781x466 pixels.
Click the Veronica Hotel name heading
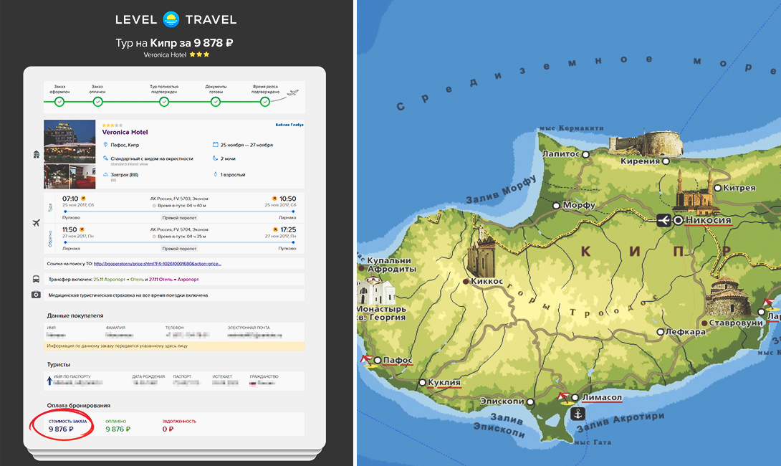[127, 132]
